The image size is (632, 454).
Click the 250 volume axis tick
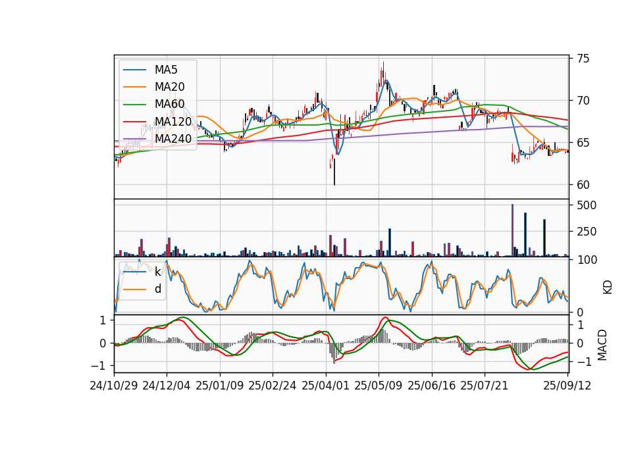tap(587, 232)
